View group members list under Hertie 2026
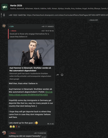The image size is (108, 138). tap(59, 9)
